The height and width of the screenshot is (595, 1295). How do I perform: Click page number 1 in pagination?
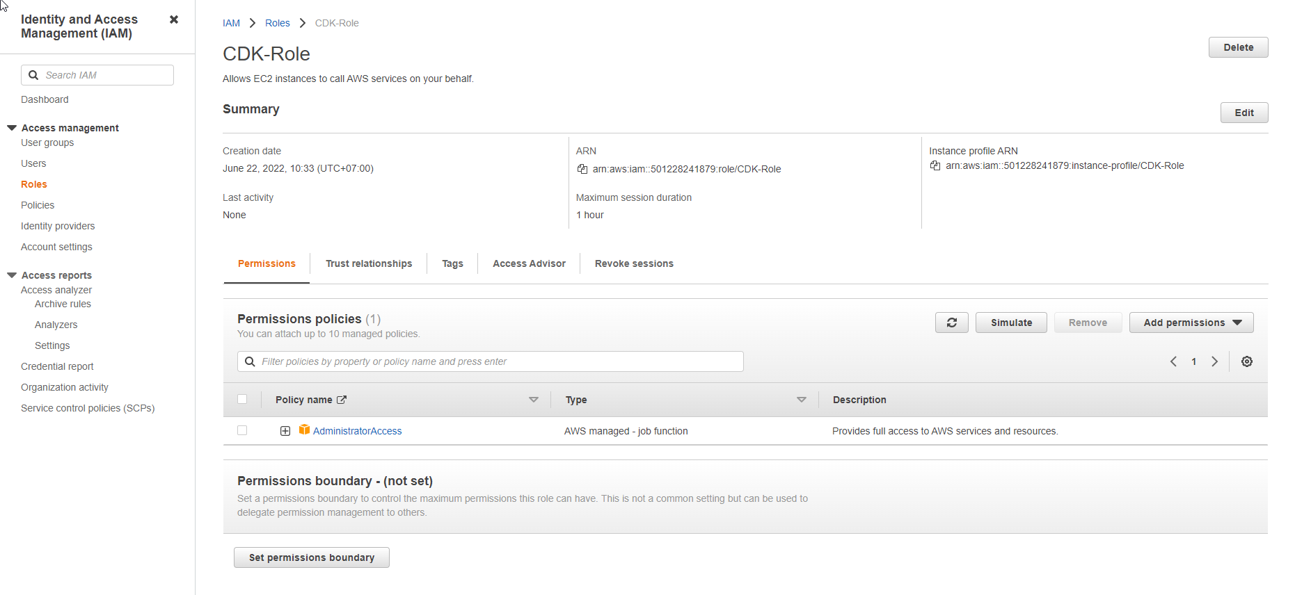pos(1194,361)
